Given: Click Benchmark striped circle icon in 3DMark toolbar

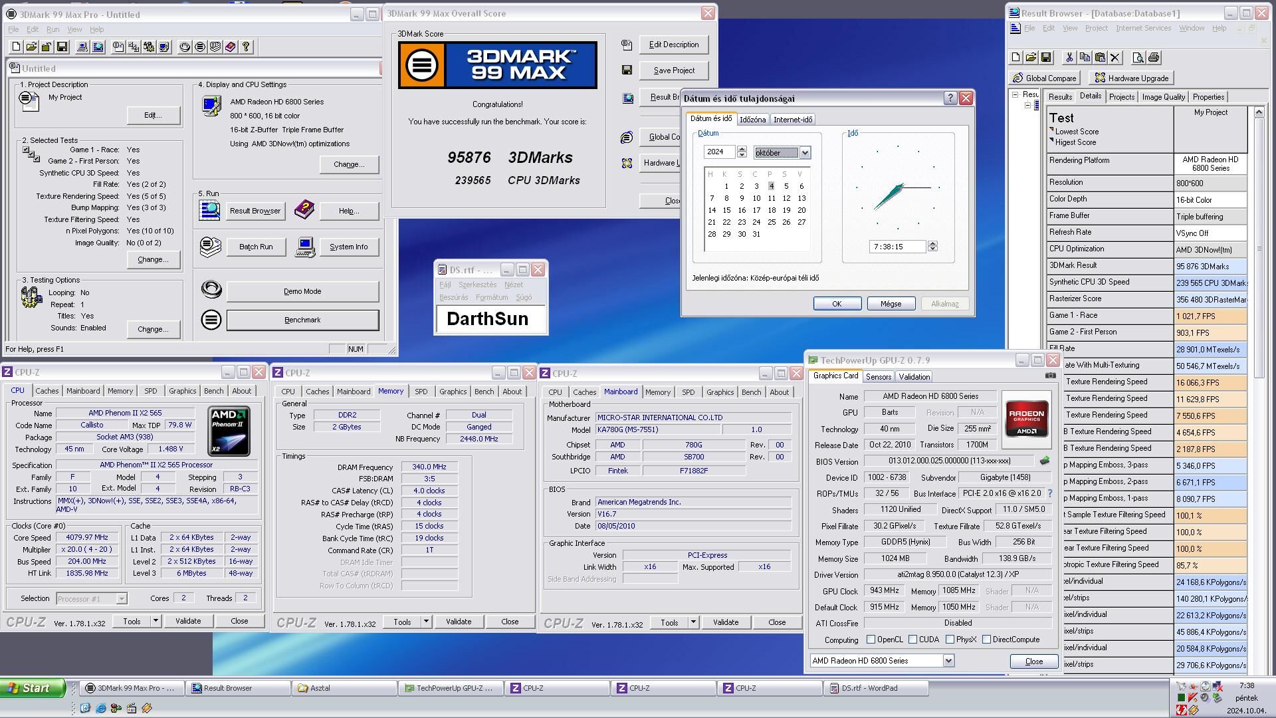Looking at the screenshot, I should (x=200, y=47).
